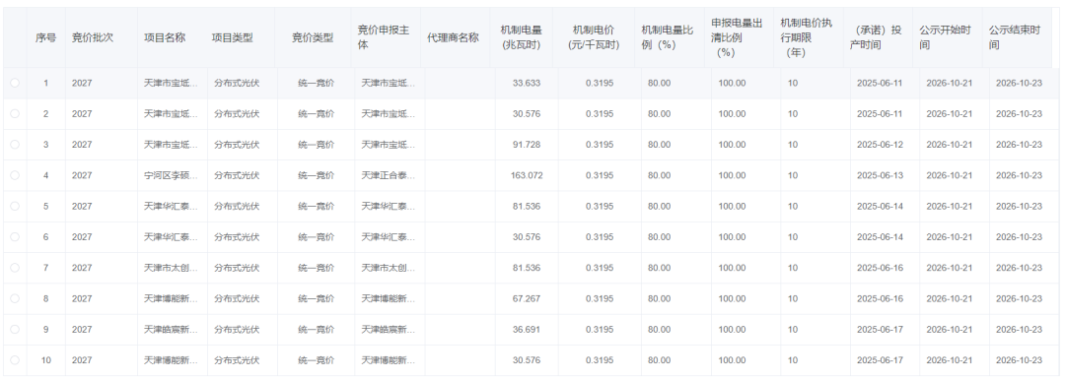Viewport: 1065px width, 380px height.
Task: Click the 100.00 clearing ratio in row 8
Action: click(732, 298)
